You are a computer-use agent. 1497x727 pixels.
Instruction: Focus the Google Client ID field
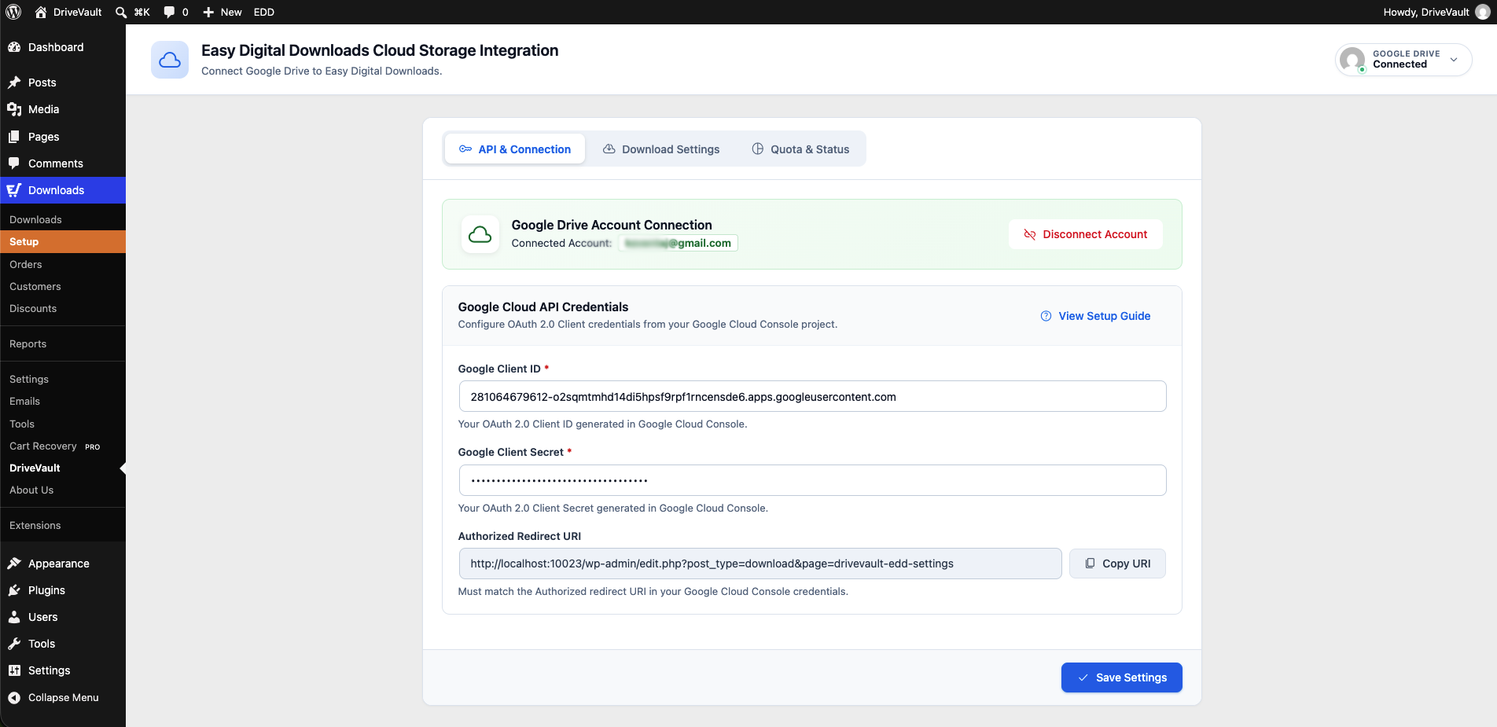pos(812,396)
